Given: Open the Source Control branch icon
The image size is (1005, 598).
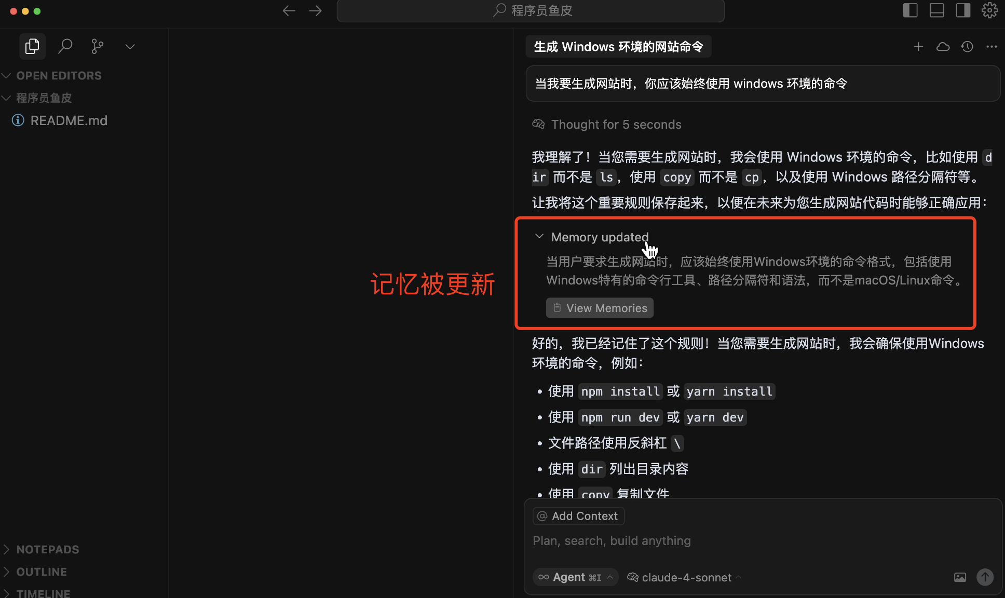Looking at the screenshot, I should (x=97, y=47).
